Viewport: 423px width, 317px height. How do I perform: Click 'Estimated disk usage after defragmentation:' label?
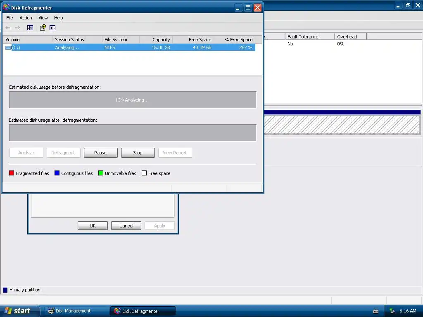click(x=53, y=120)
